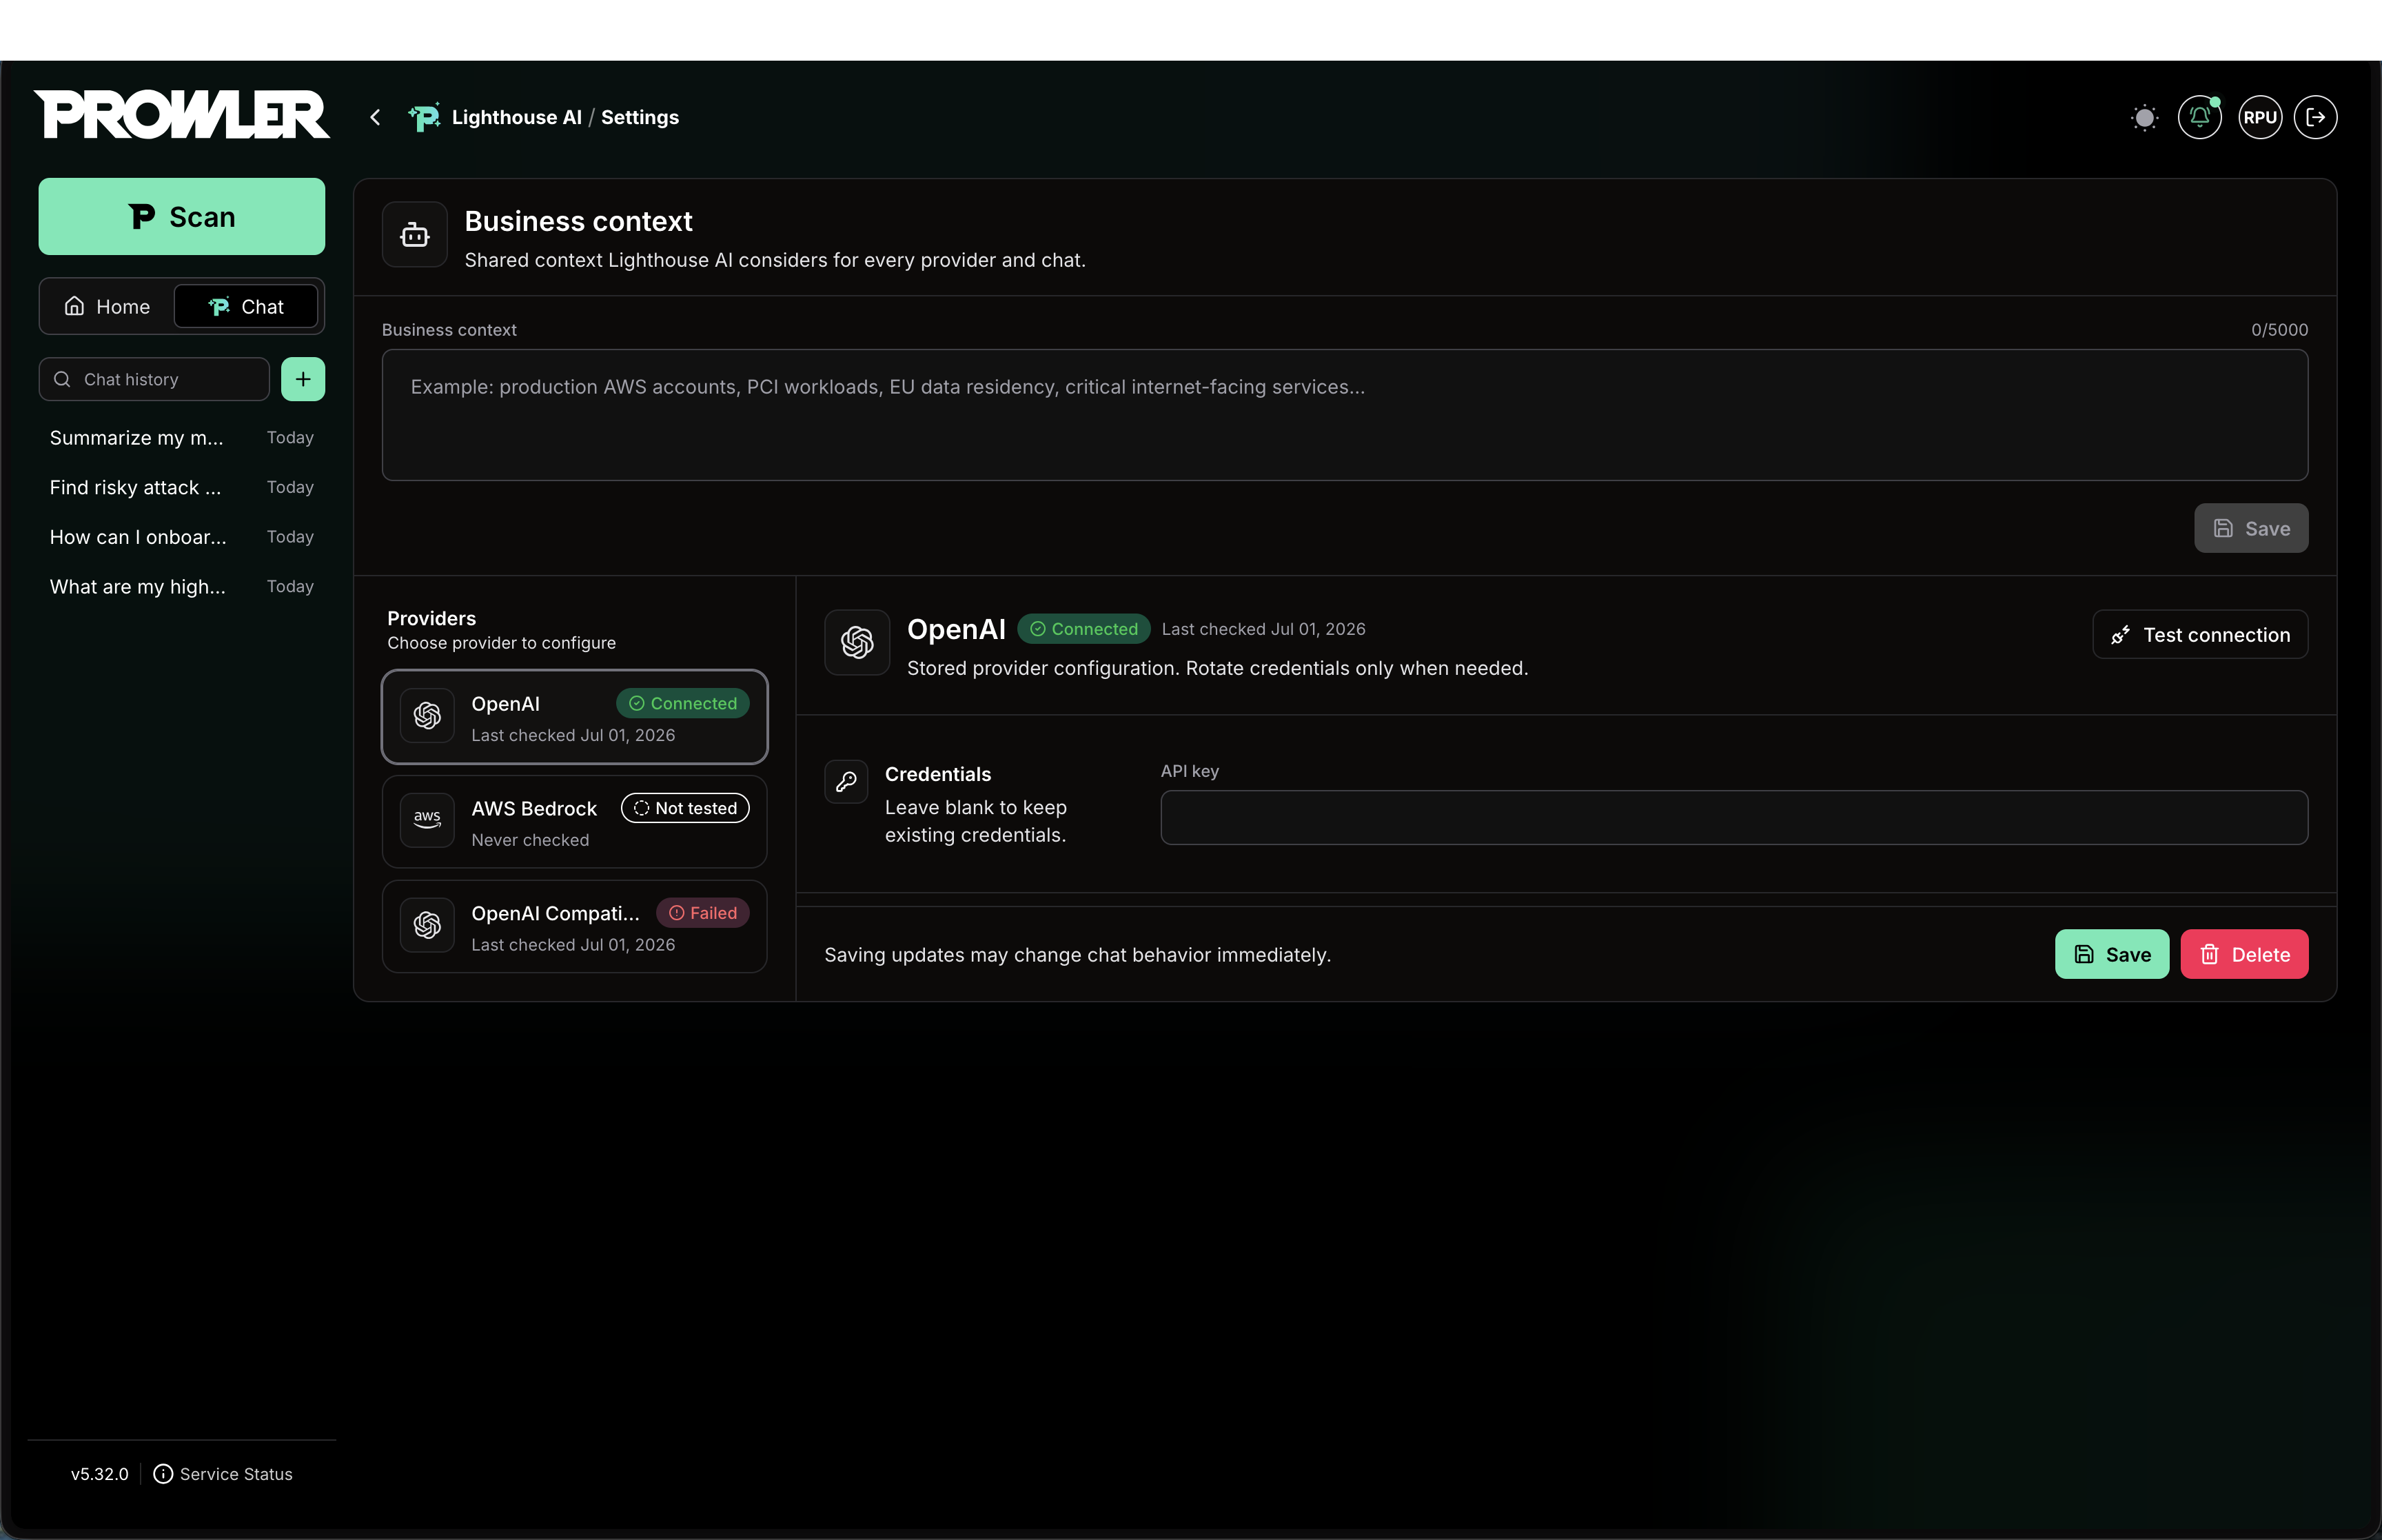Click the OpenAI logo in provider list

(x=427, y=716)
